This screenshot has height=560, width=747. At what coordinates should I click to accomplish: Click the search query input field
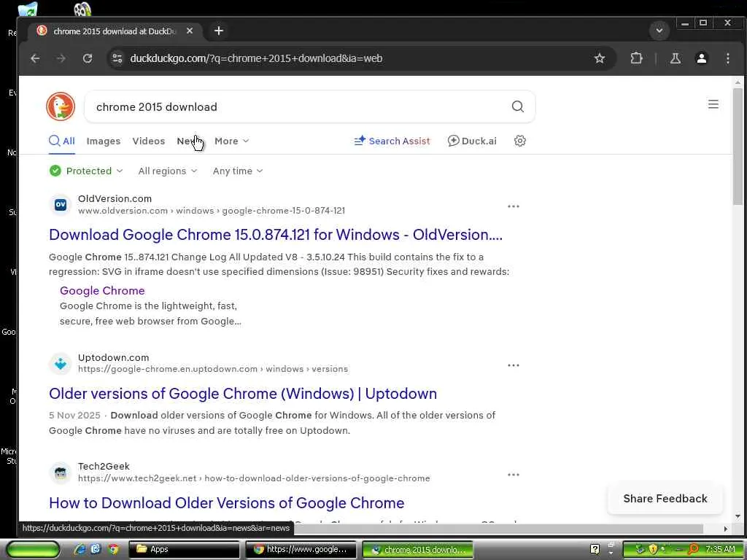[x=300, y=106]
